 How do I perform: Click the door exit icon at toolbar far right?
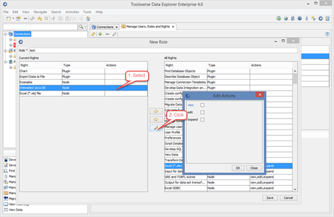[327, 18]
